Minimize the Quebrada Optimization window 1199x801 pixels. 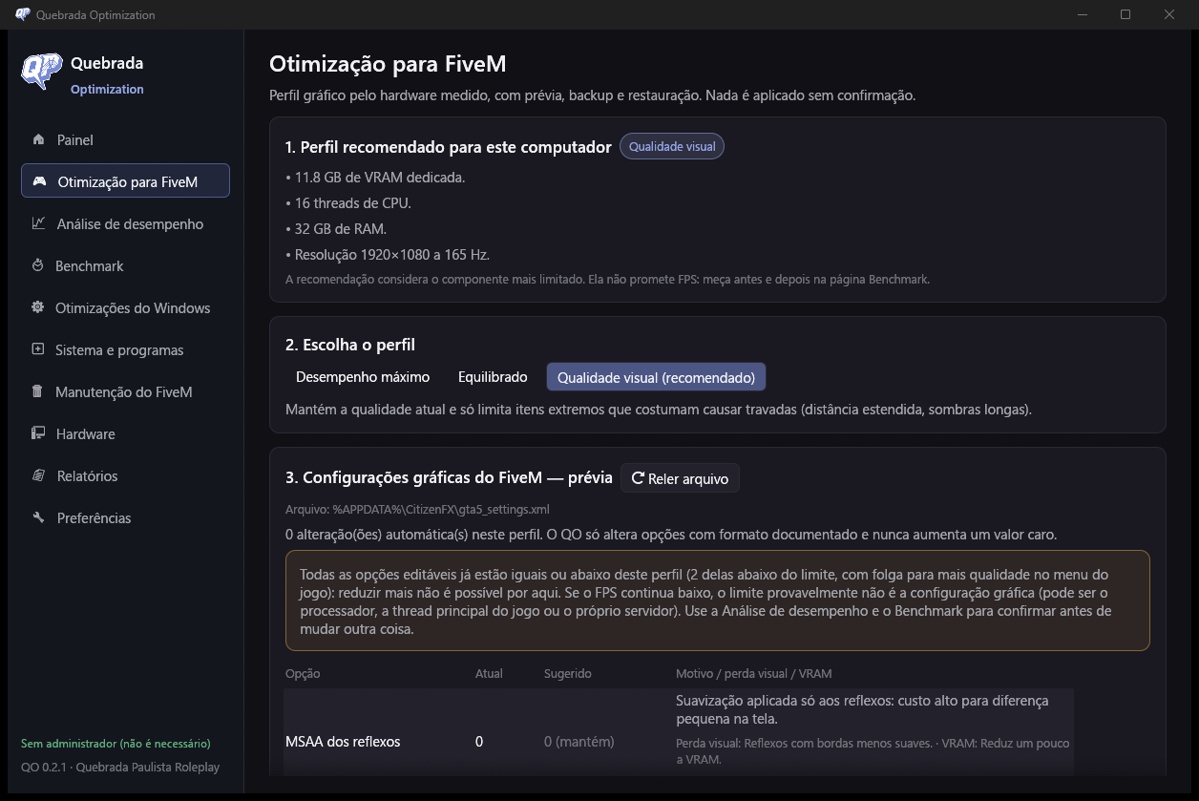tap(1083, 14)
